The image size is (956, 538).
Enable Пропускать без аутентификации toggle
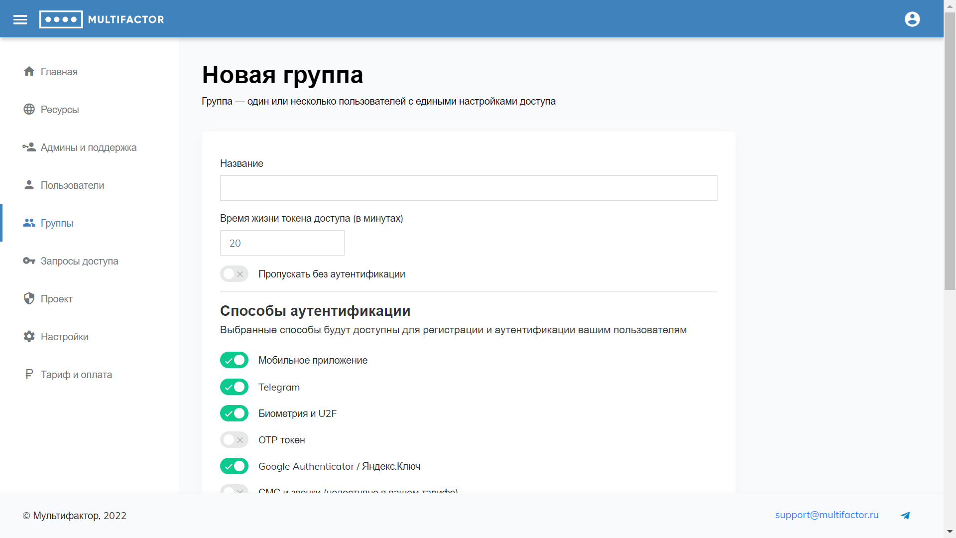click(234, 274)
